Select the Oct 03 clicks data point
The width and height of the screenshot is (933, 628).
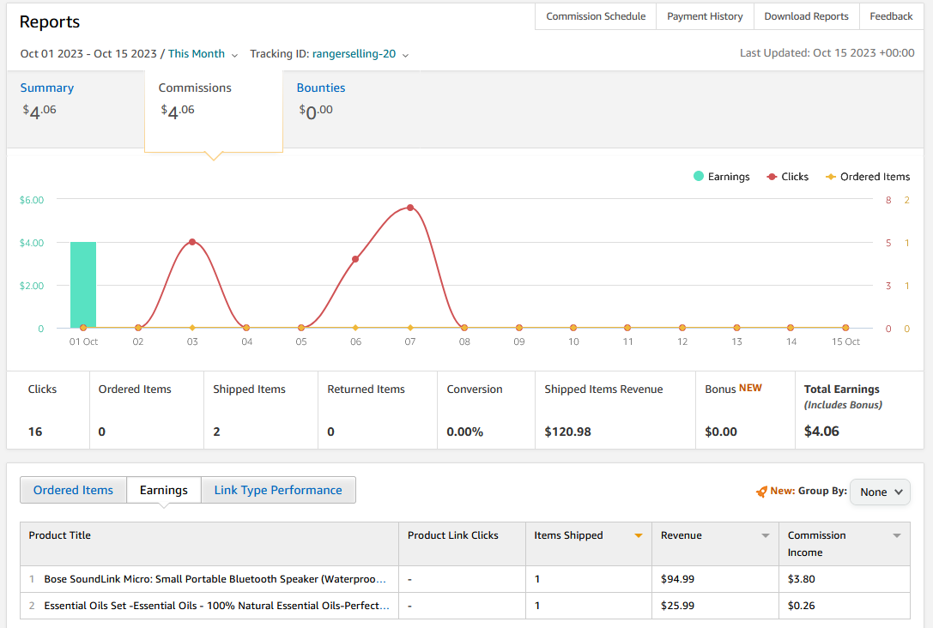[x=192, y=242]
